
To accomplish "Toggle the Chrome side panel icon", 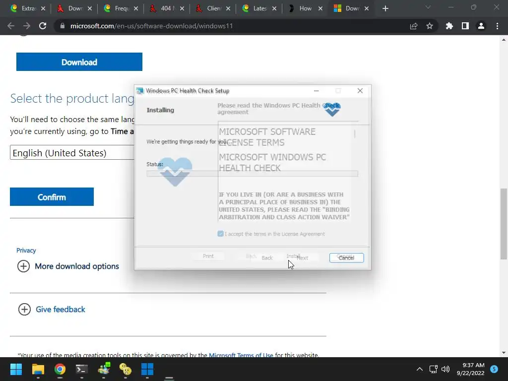I will click(x=465, y=26).
